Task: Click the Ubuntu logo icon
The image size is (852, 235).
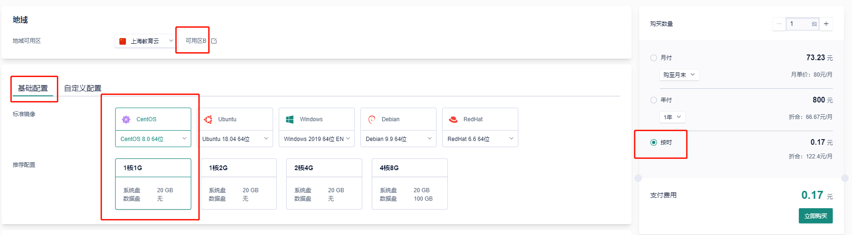Action: click(x=208, y=119)
